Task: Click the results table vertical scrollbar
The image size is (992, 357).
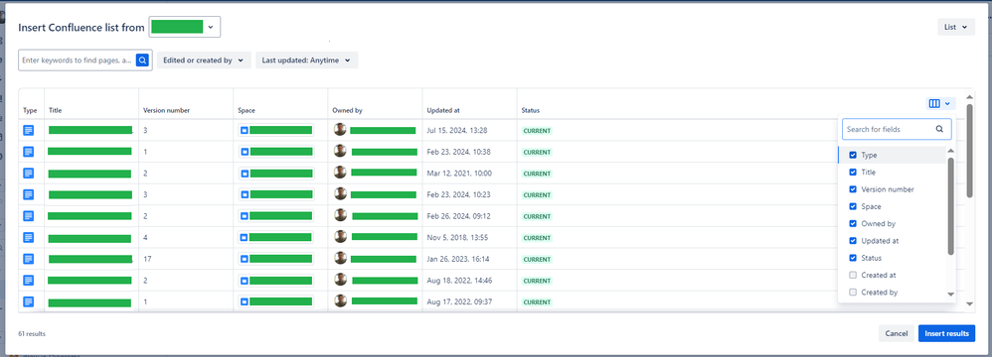Action: point(969,150)
